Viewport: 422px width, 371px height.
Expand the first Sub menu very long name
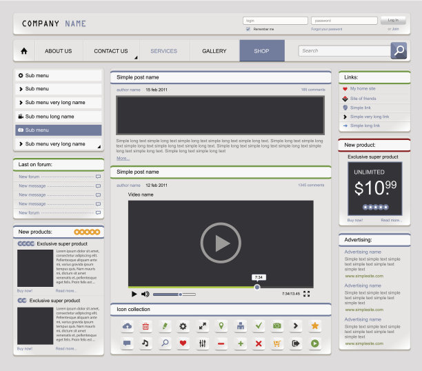[x=58, y=103]
